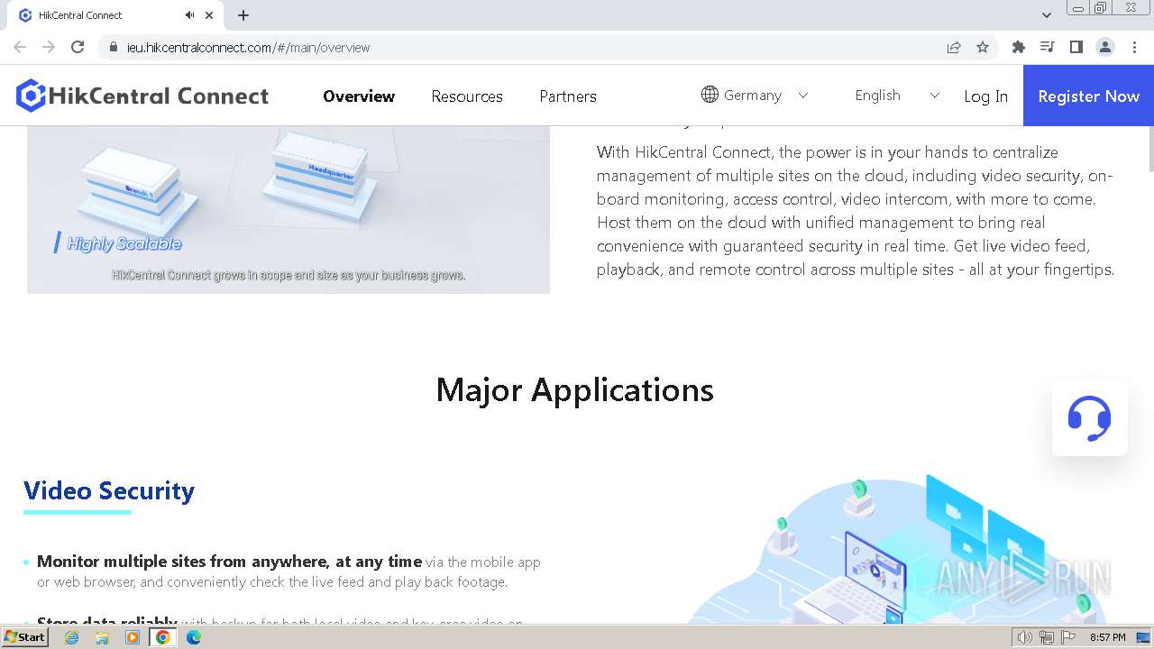Open the Chrome three-dot menu
Screen dimensions: 1154x649
1135,47
